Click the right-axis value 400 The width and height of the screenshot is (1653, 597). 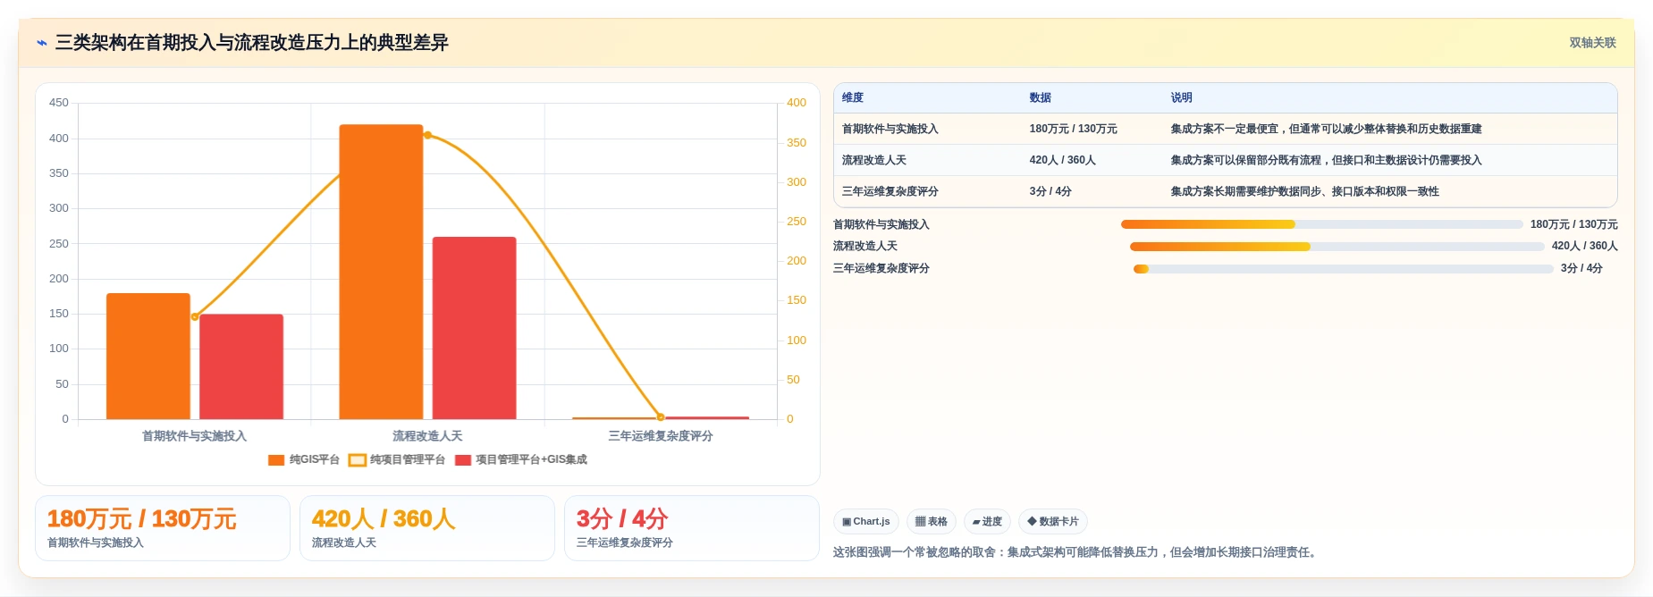tap(796, 103)
